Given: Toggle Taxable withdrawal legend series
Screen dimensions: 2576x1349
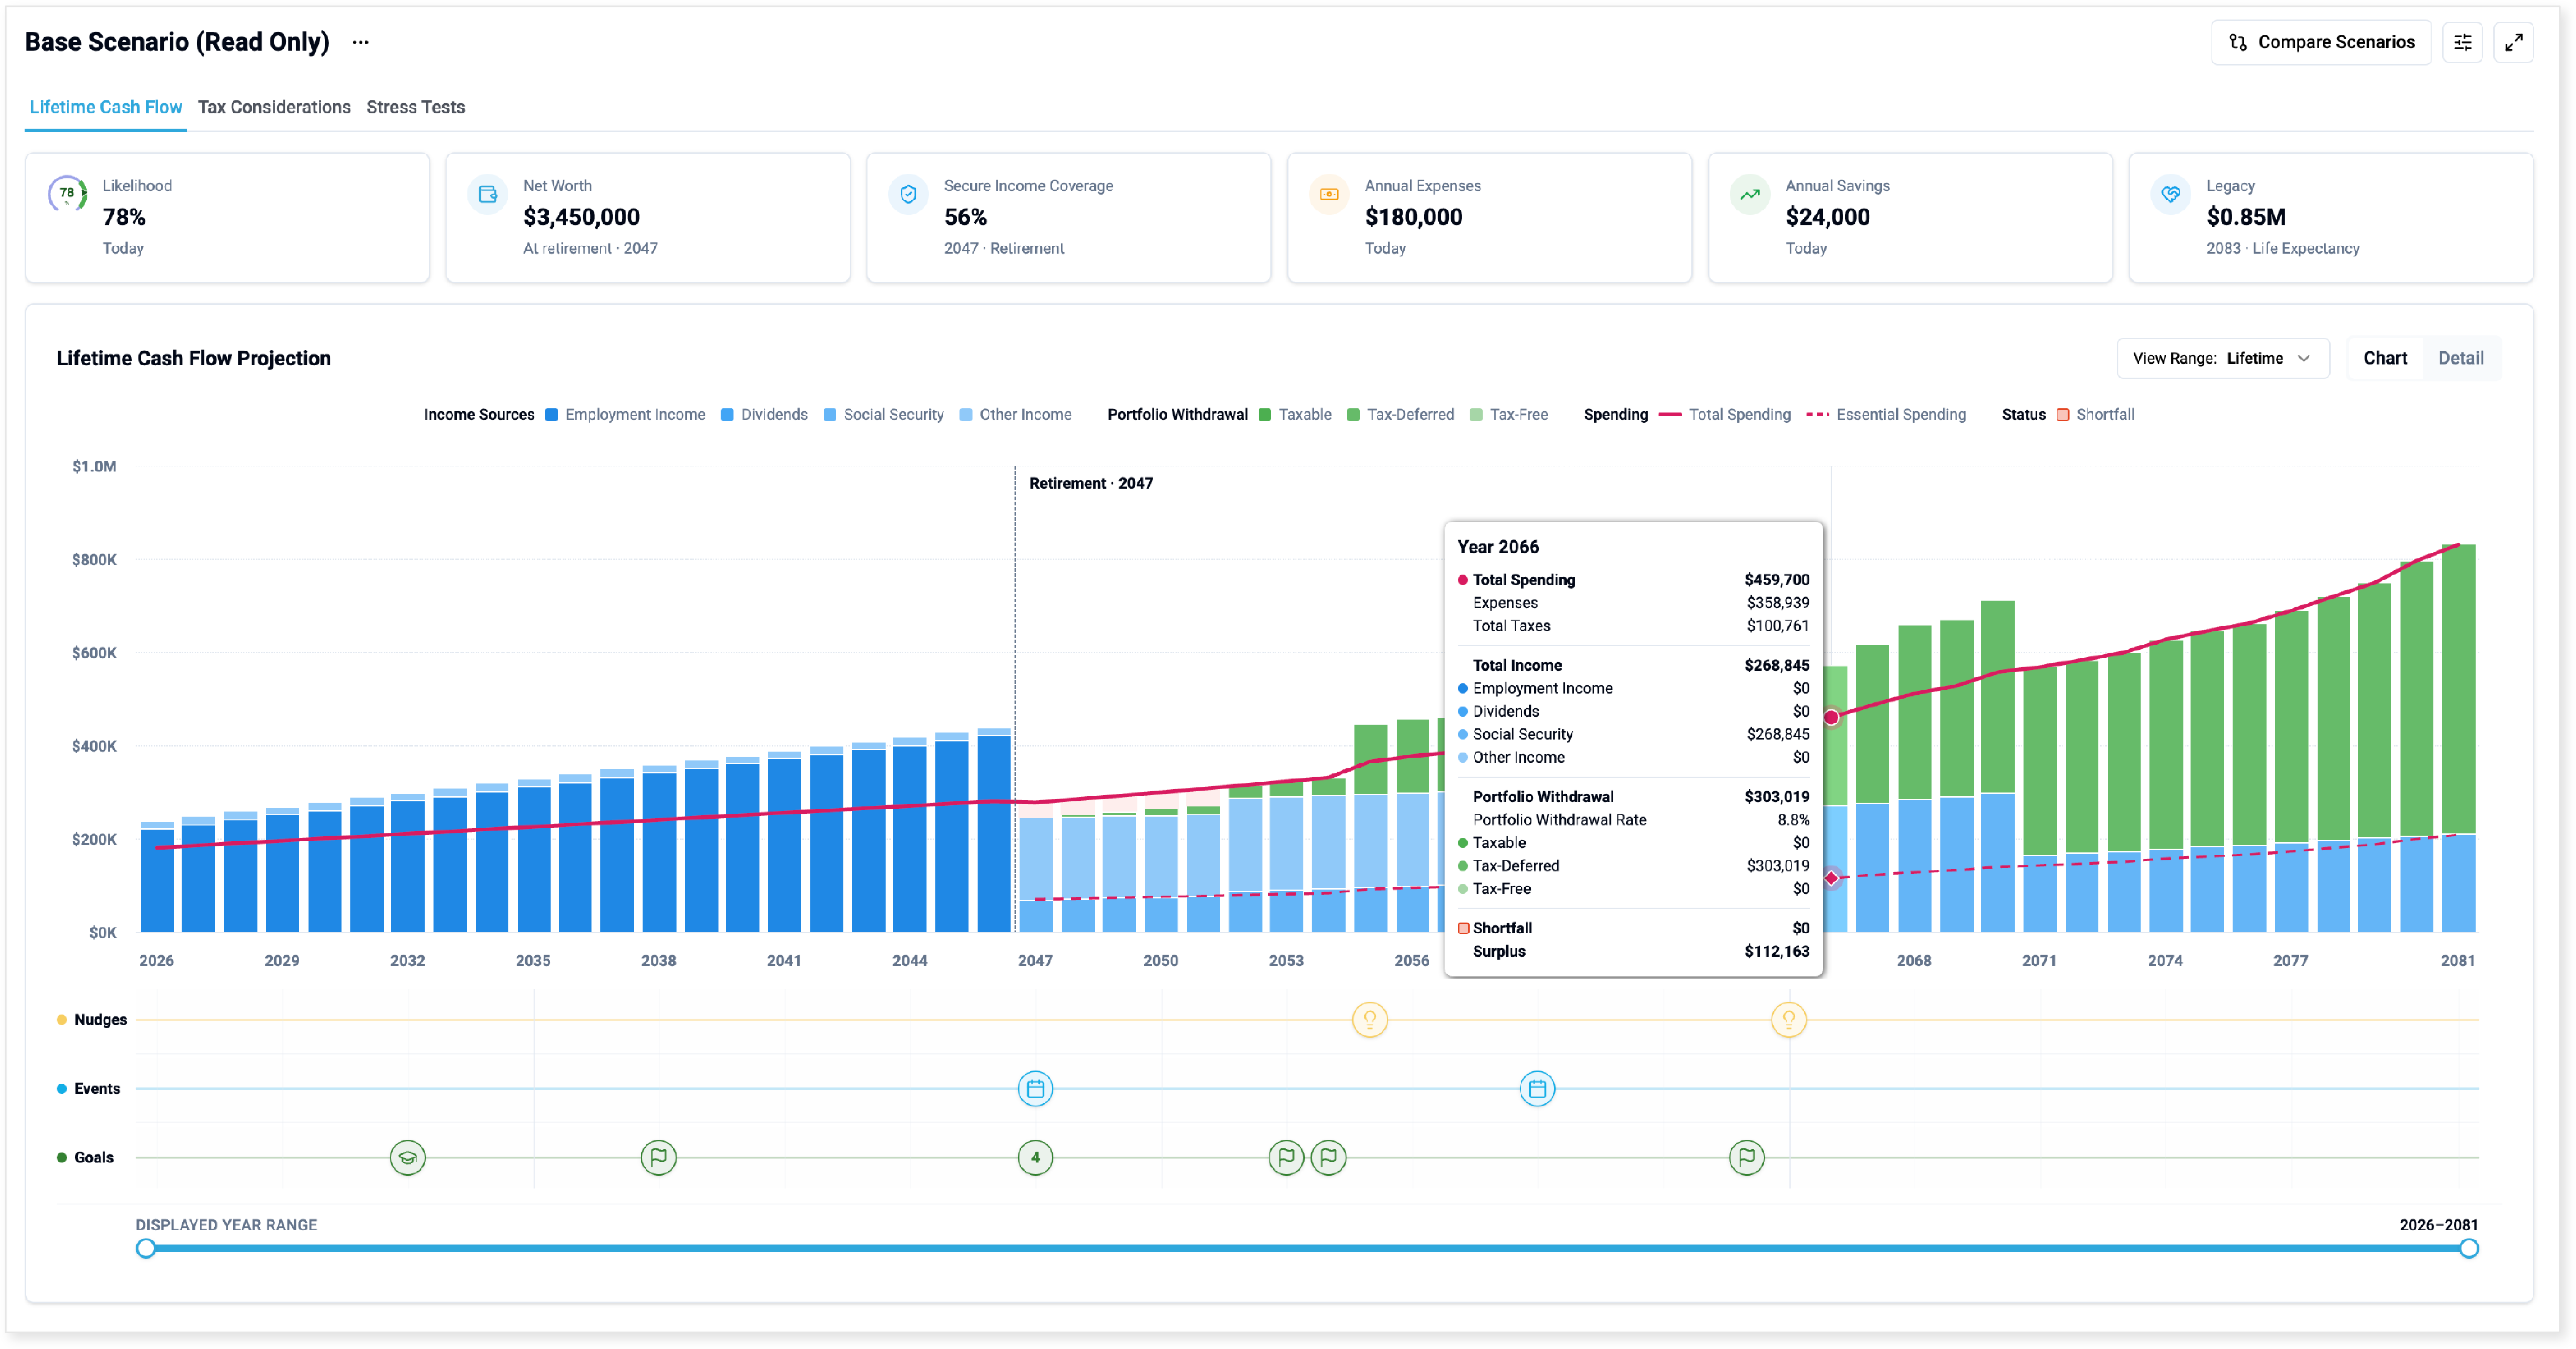Looking at the screenshot, I should click(x=1295, y=415).
